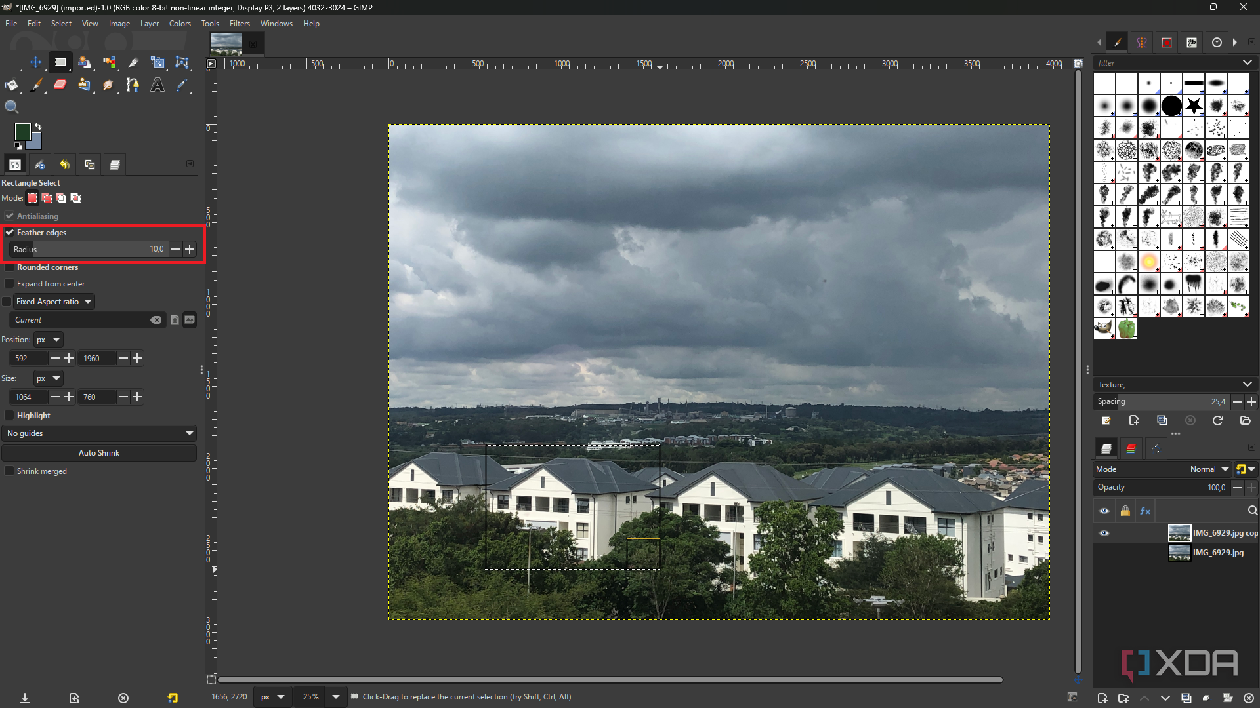Switch to the Tool Options tab

click(x=15, y=165)
